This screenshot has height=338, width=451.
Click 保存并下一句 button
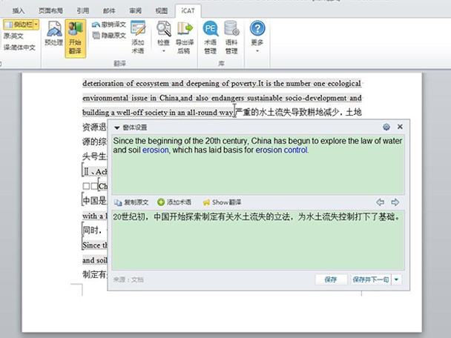[x=371, y=279]
